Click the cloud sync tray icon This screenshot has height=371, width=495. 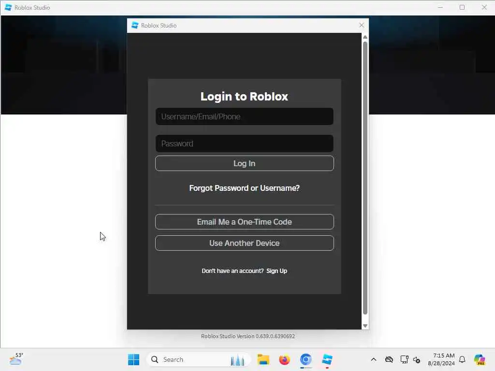[x=389, y=359]
